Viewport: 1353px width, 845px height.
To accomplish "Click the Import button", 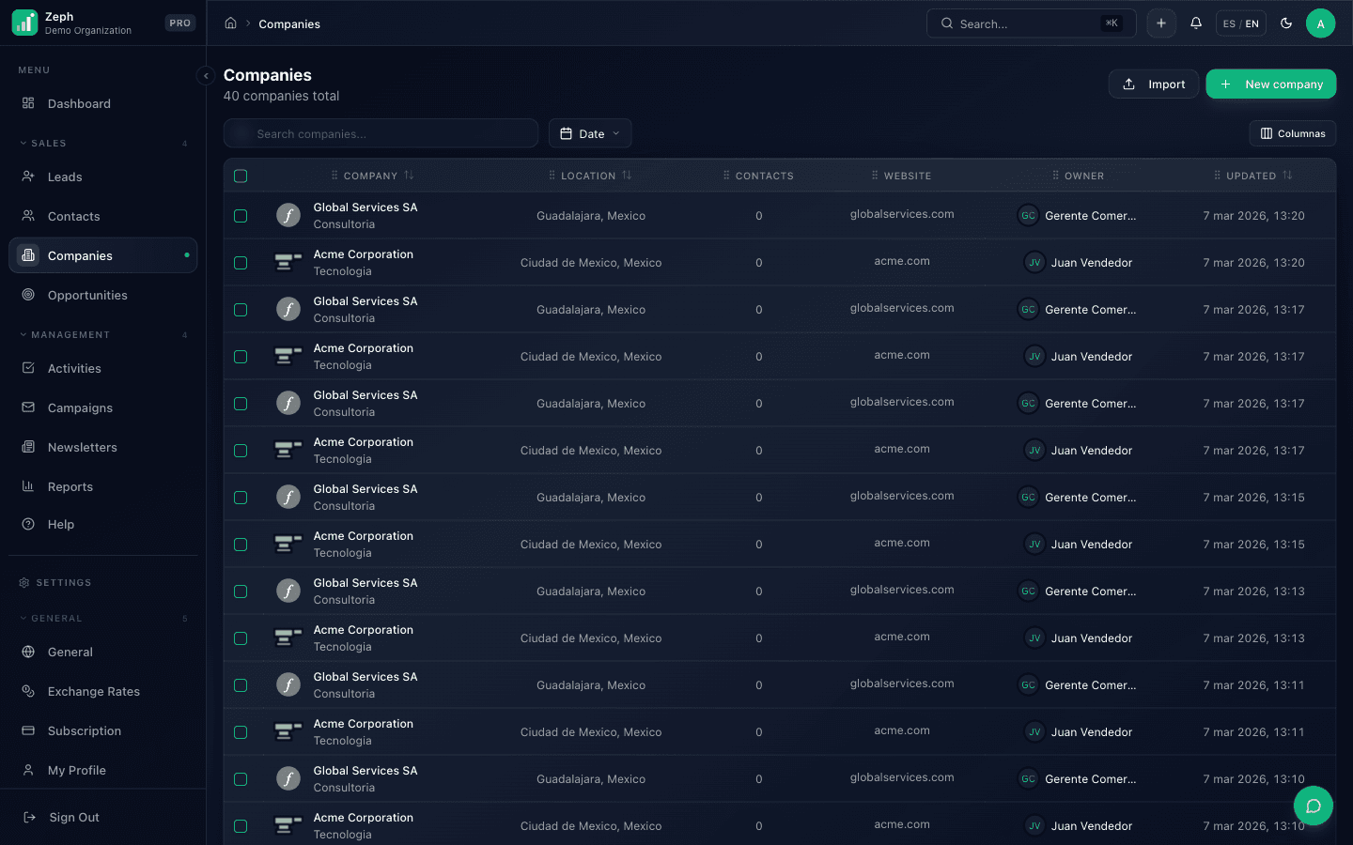I will 1153,84.
